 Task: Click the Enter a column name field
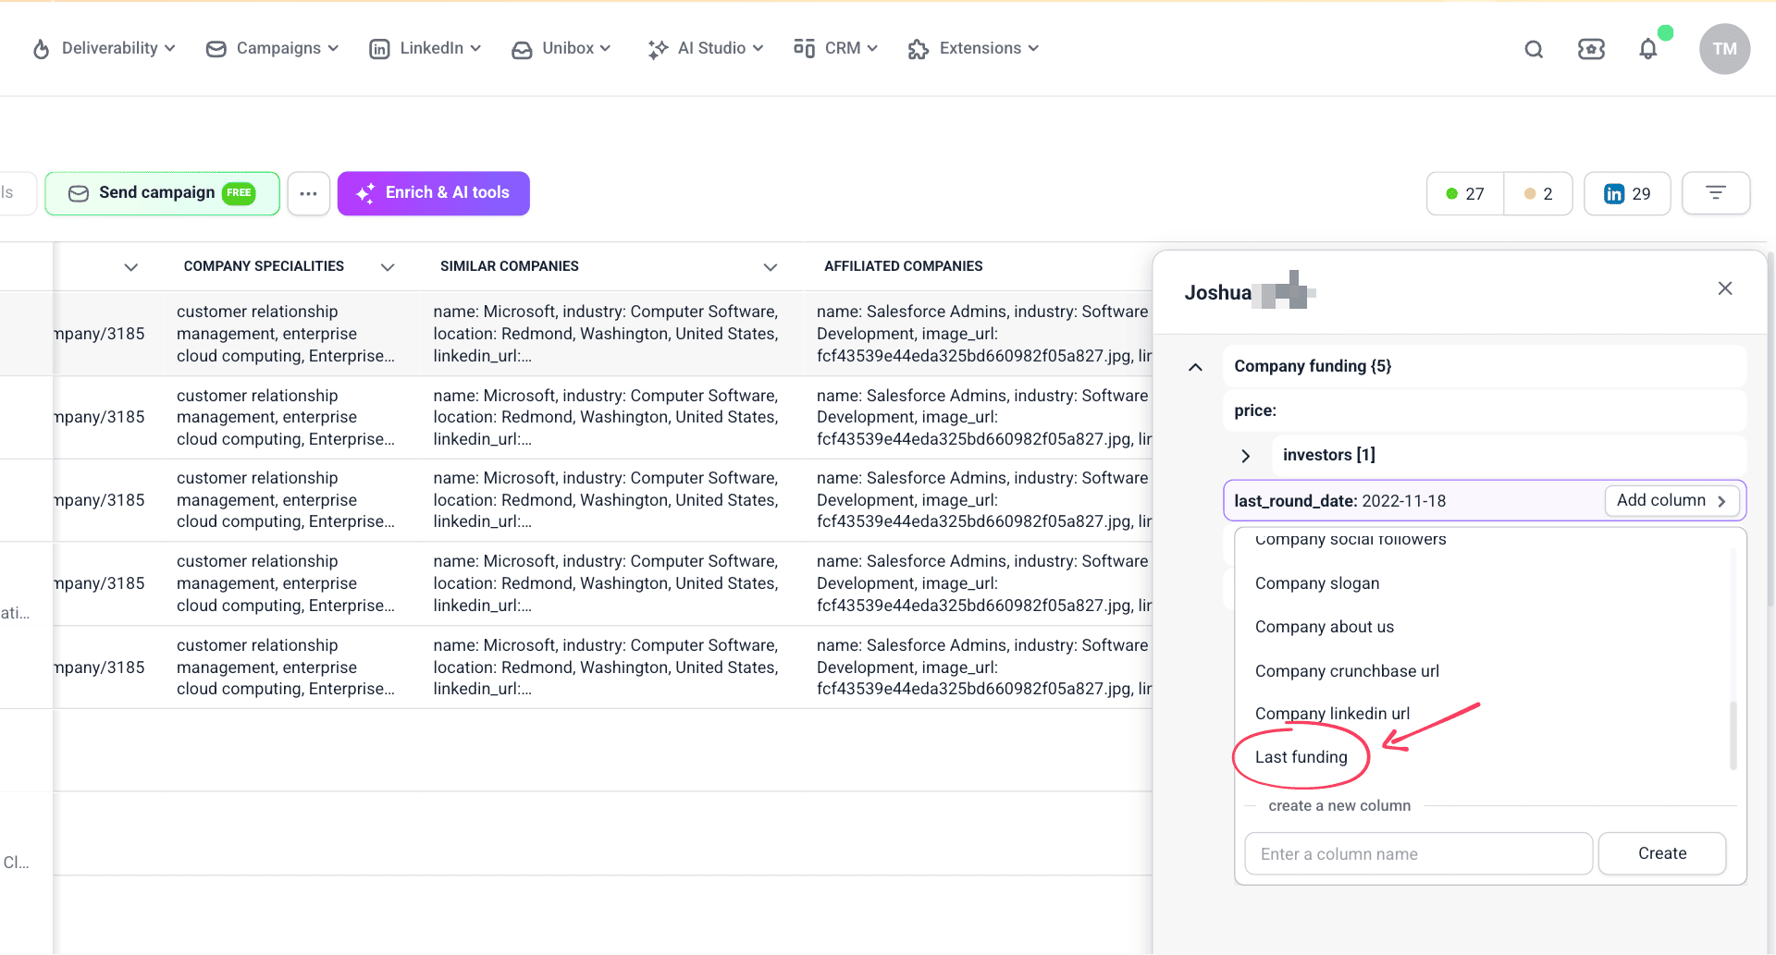1419,854
